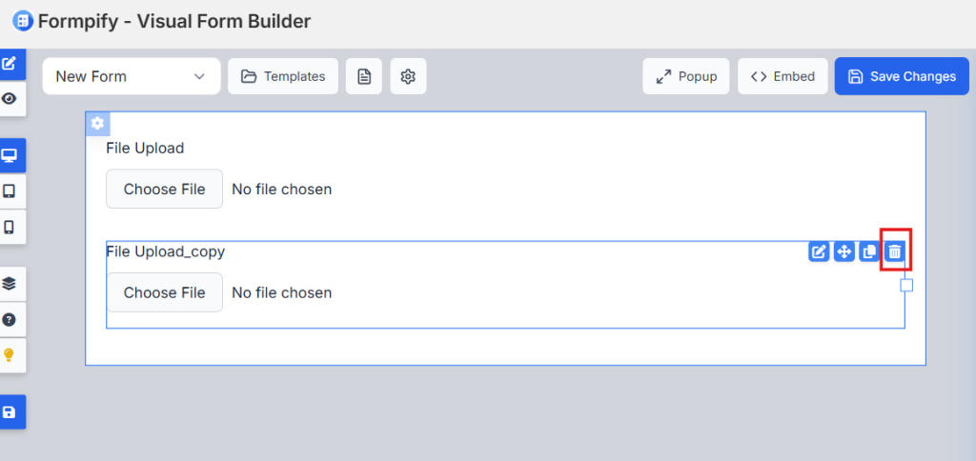Click Choose File under File Upload
The height and width of the screenshot is (461, 976).
coord(164,189)
